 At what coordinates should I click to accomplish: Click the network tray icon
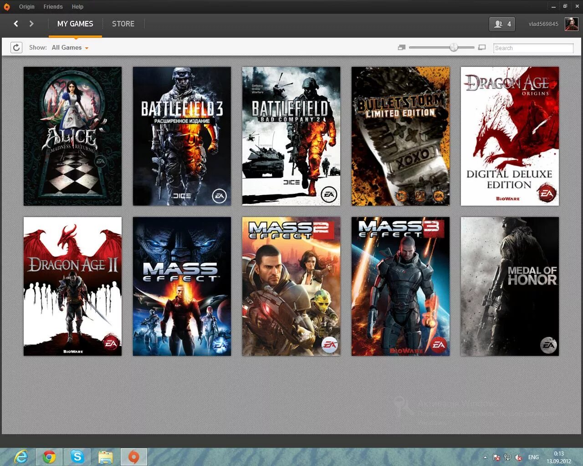pos(507,457)
